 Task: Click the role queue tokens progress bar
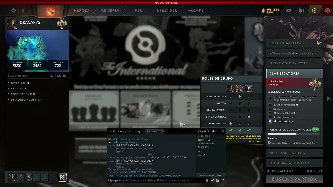tap(294, 134)
